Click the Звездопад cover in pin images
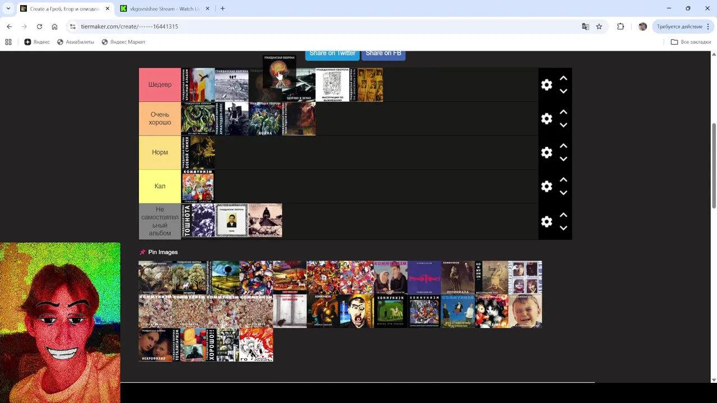This screenshot has height=403, width=717. [189, 278]
